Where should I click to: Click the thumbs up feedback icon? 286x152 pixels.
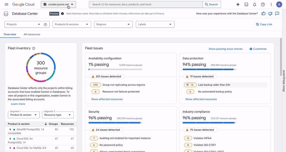(263, 14)
